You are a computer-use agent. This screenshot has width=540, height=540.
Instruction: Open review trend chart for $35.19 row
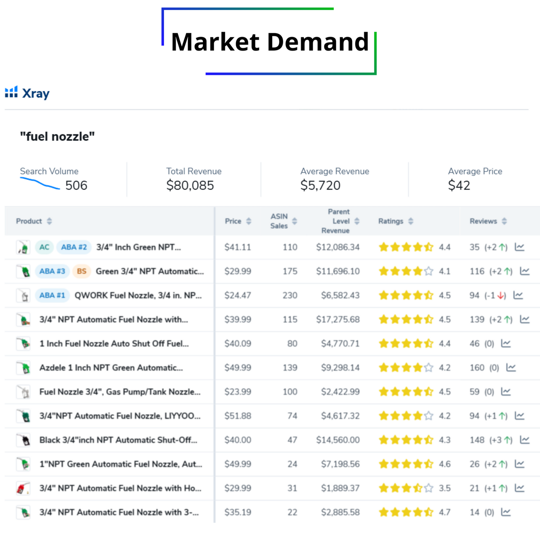[506, 512]
